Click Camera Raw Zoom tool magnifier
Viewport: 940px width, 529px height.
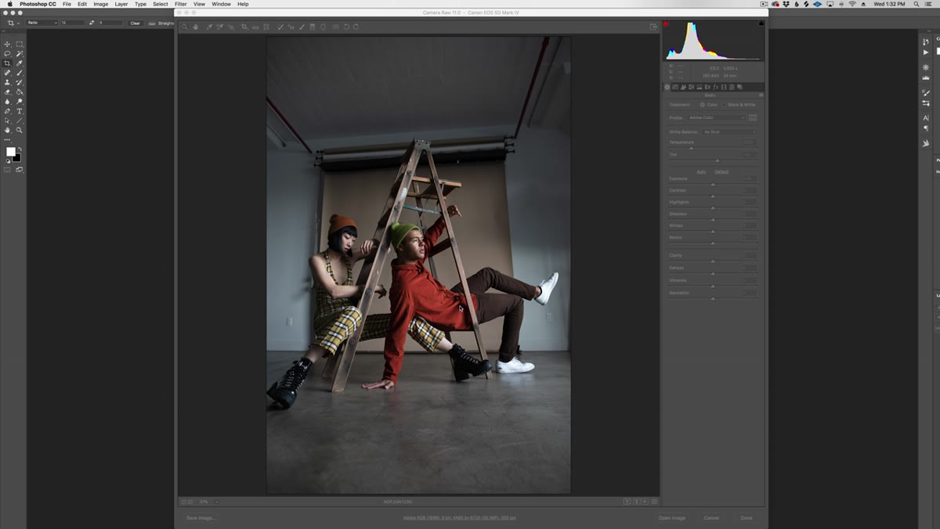185,27
